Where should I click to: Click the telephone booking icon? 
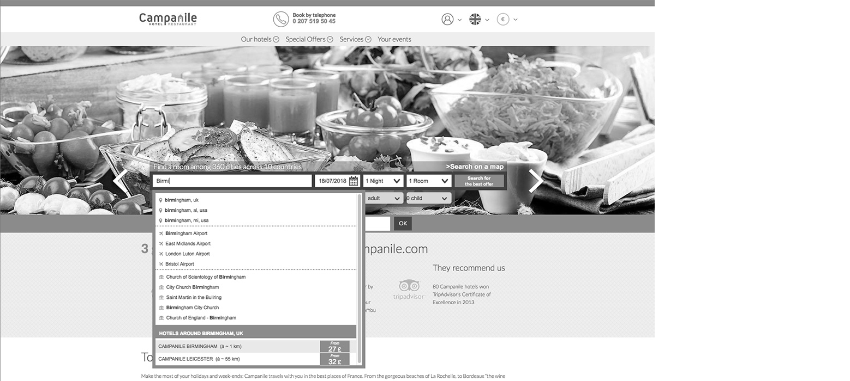(x=280, y=19)
